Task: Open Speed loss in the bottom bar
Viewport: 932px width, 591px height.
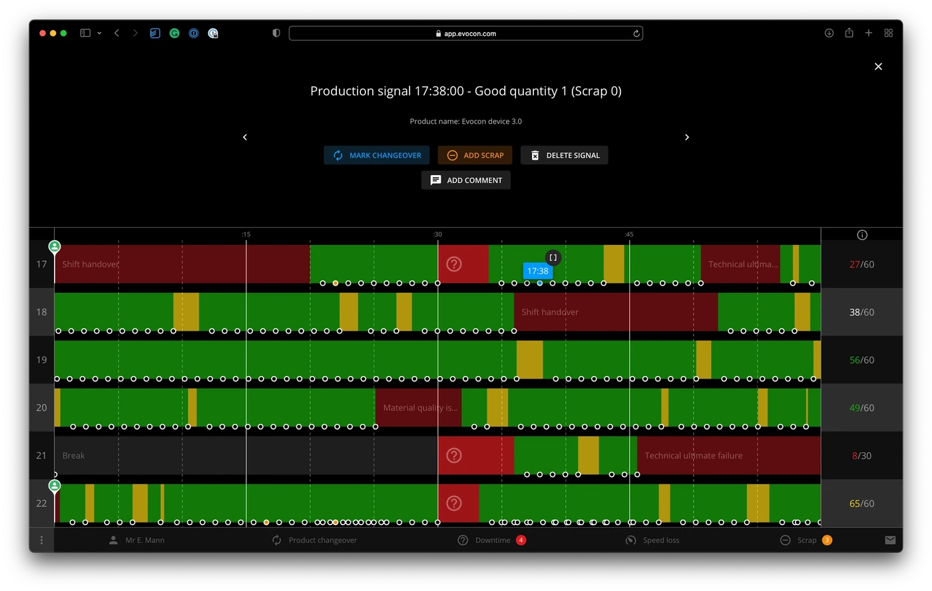Action: [652, 540]
